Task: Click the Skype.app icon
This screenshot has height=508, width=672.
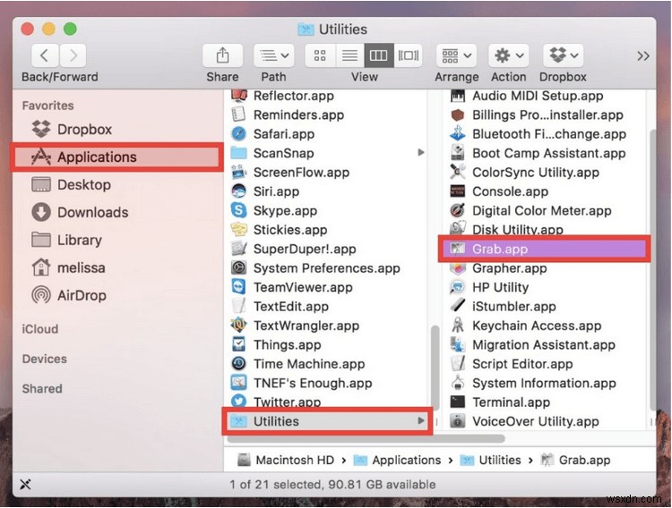Action: [238, 210]
